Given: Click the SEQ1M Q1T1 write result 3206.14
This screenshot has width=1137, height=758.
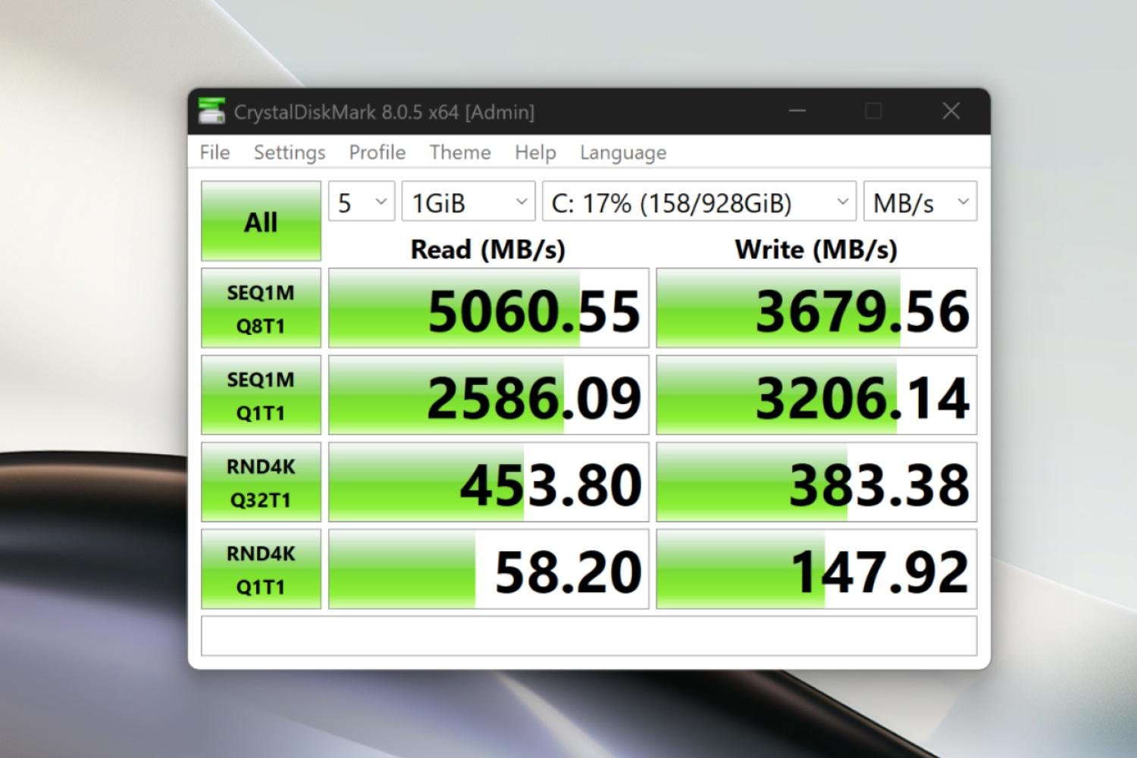Looking at the screenshot, I should tap(816, 395).
